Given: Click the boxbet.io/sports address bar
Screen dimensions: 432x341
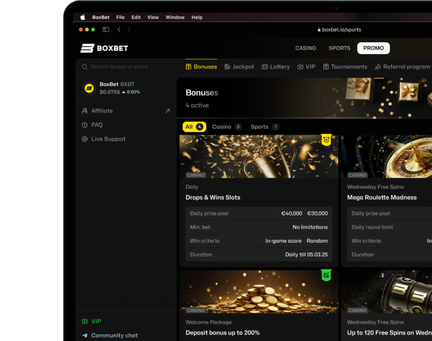Looking at the screenshot, I should pyautogui.click(x=339, y=29).
